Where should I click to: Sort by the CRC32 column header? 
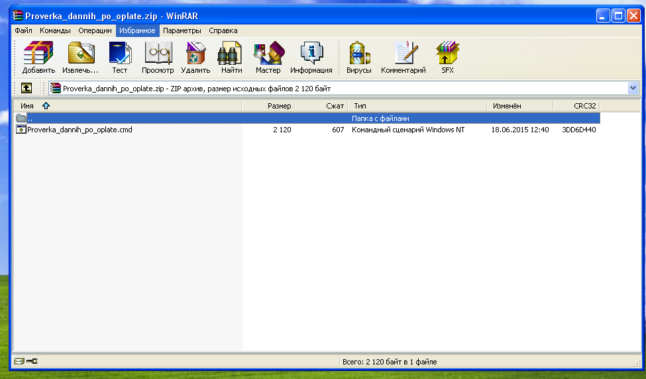coord(576,106)
